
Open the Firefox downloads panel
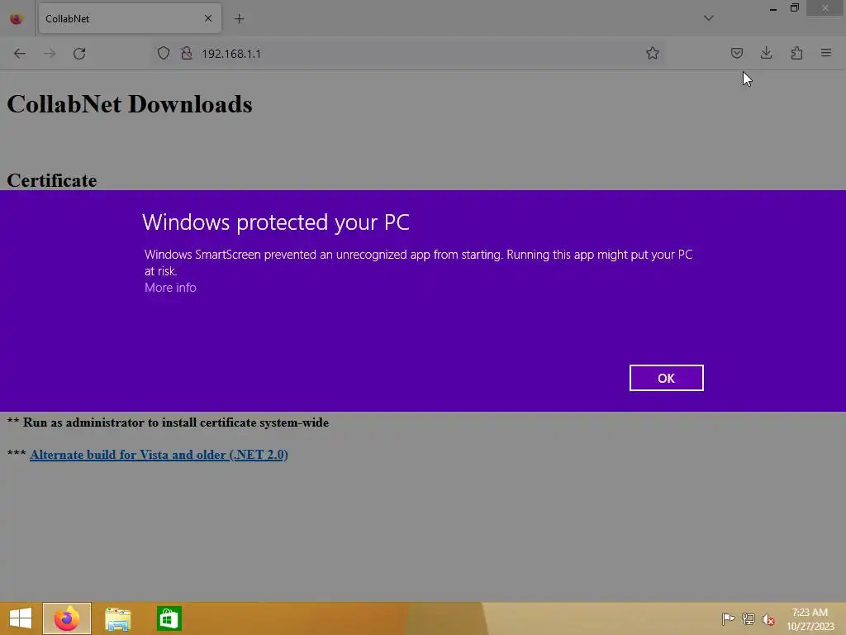pyautogui.click(x=766, y=53)
